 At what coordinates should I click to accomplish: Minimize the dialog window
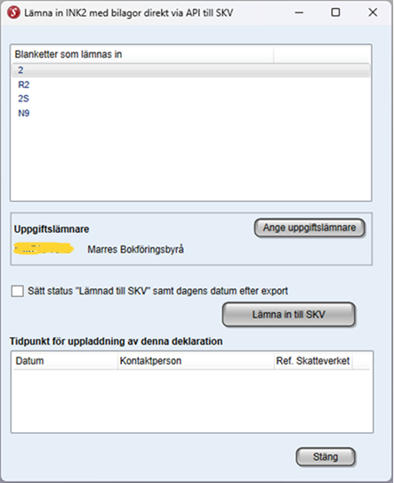[x=299, y=12]
